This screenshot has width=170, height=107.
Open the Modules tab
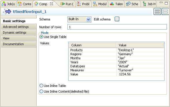pos(100,4)
